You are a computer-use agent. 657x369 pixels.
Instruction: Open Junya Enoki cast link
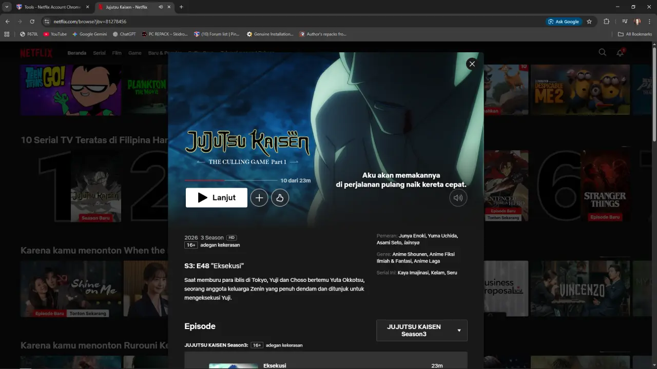click(413, 236)
